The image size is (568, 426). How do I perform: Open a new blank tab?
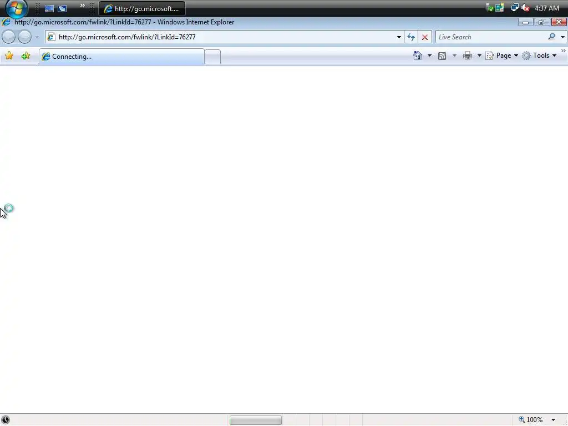tap(212, 57)
